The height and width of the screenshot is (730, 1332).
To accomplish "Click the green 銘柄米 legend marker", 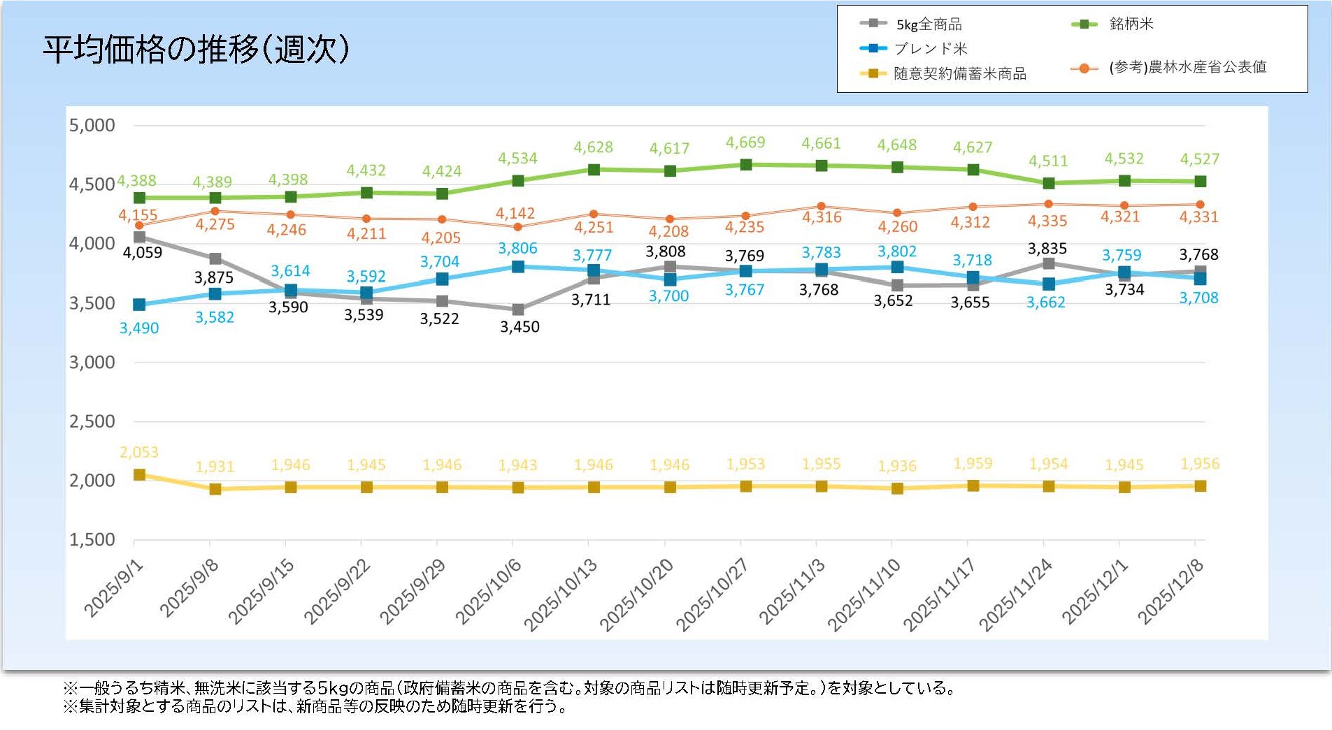I will pos(1084,24).
